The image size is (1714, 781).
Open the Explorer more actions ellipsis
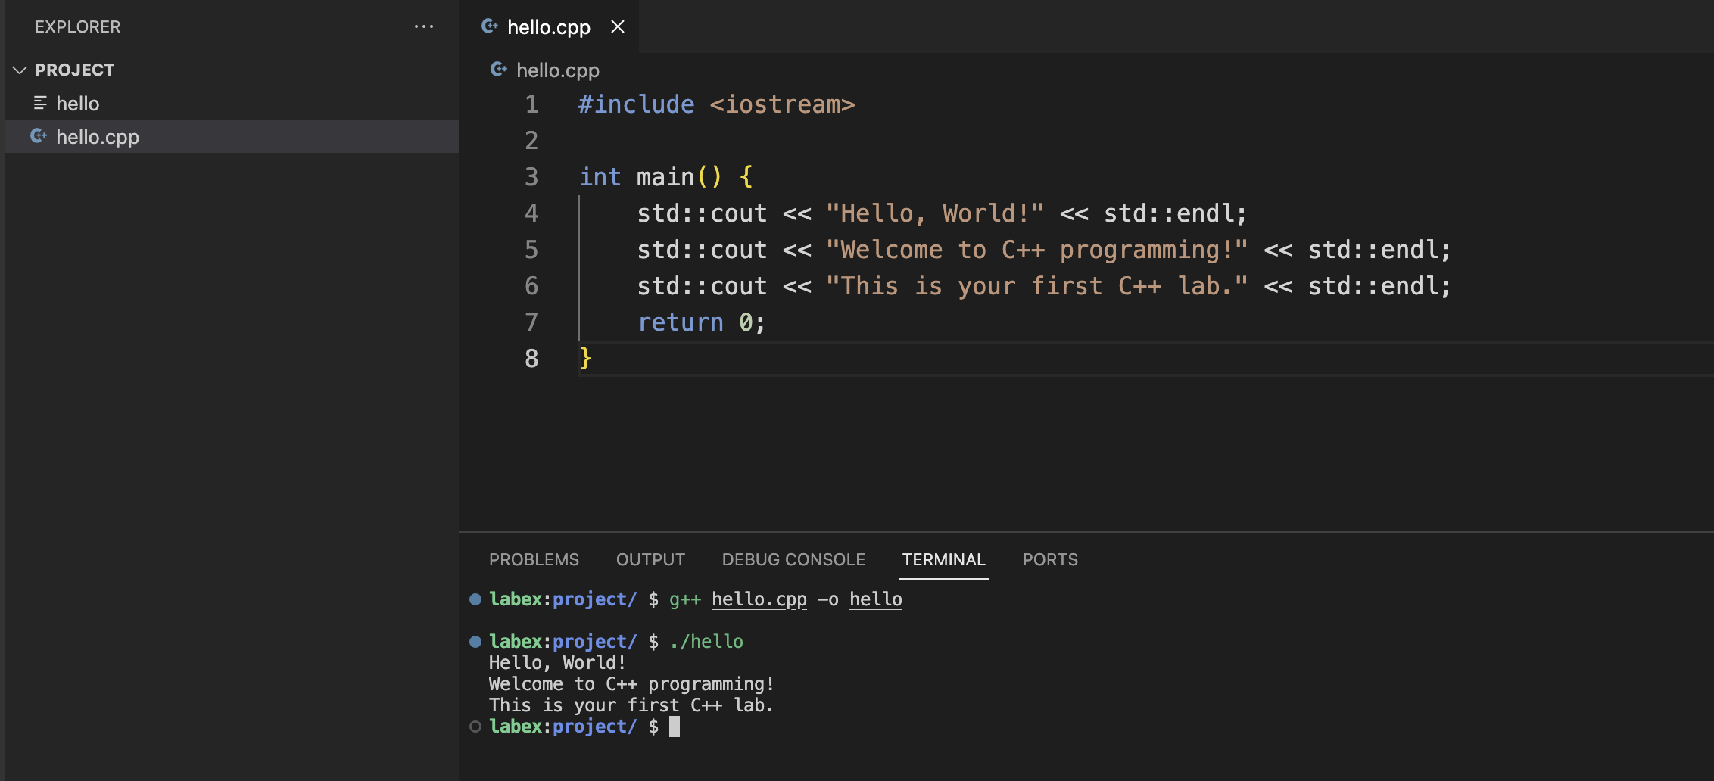pos(423,26)
